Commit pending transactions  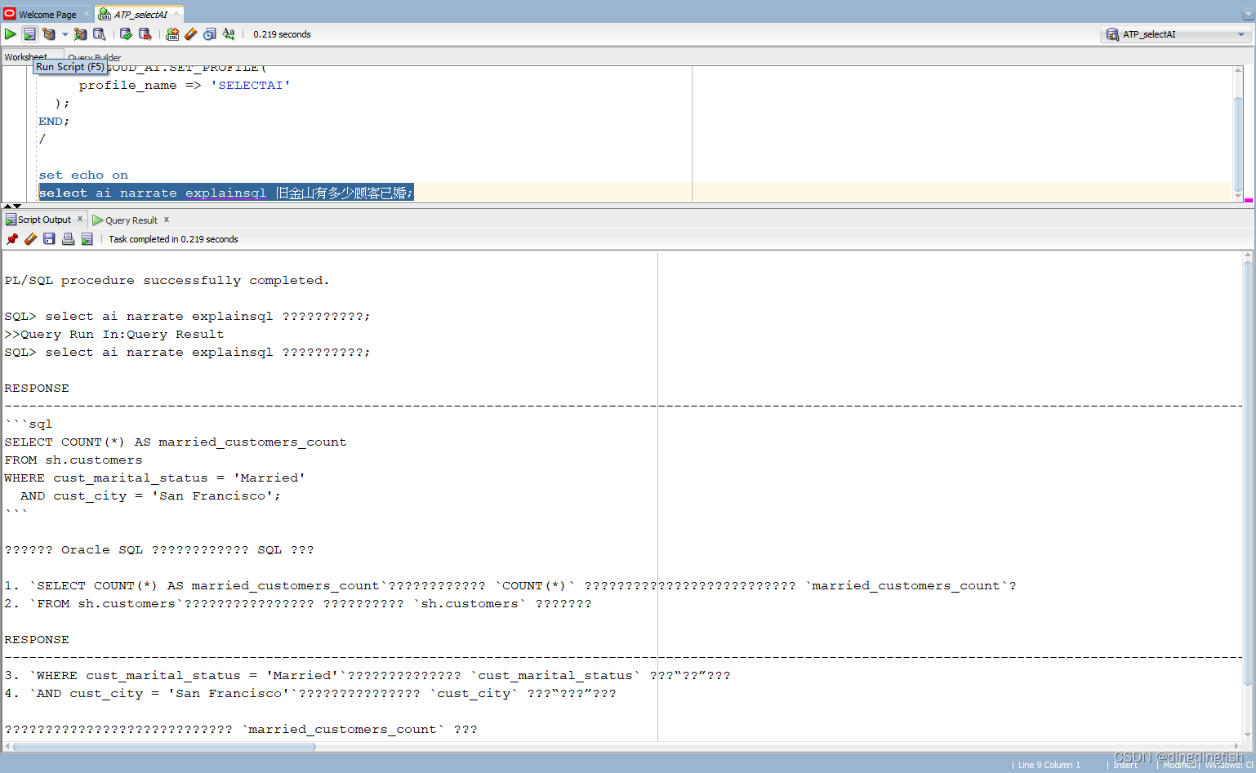(126, 33)
